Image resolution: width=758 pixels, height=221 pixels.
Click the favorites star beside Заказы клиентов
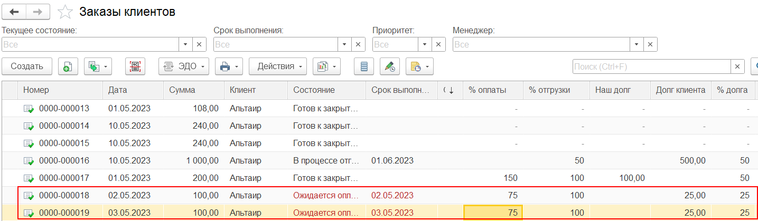[x=65, y=12]
